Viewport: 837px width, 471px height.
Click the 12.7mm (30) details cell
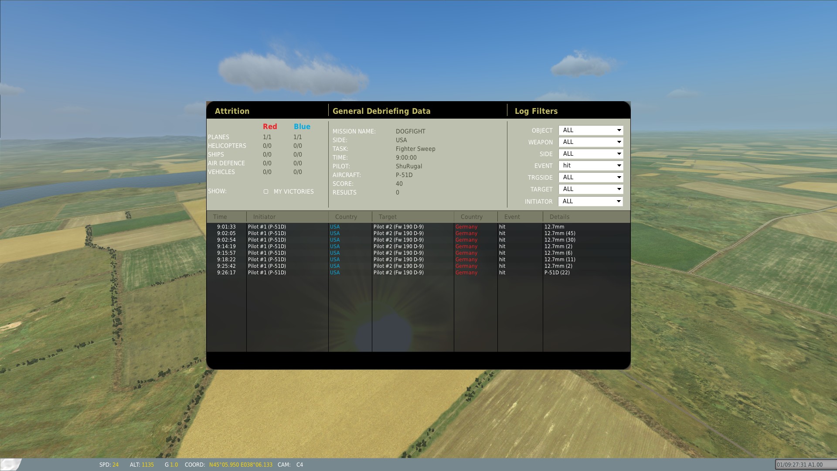tap(560, 240)
